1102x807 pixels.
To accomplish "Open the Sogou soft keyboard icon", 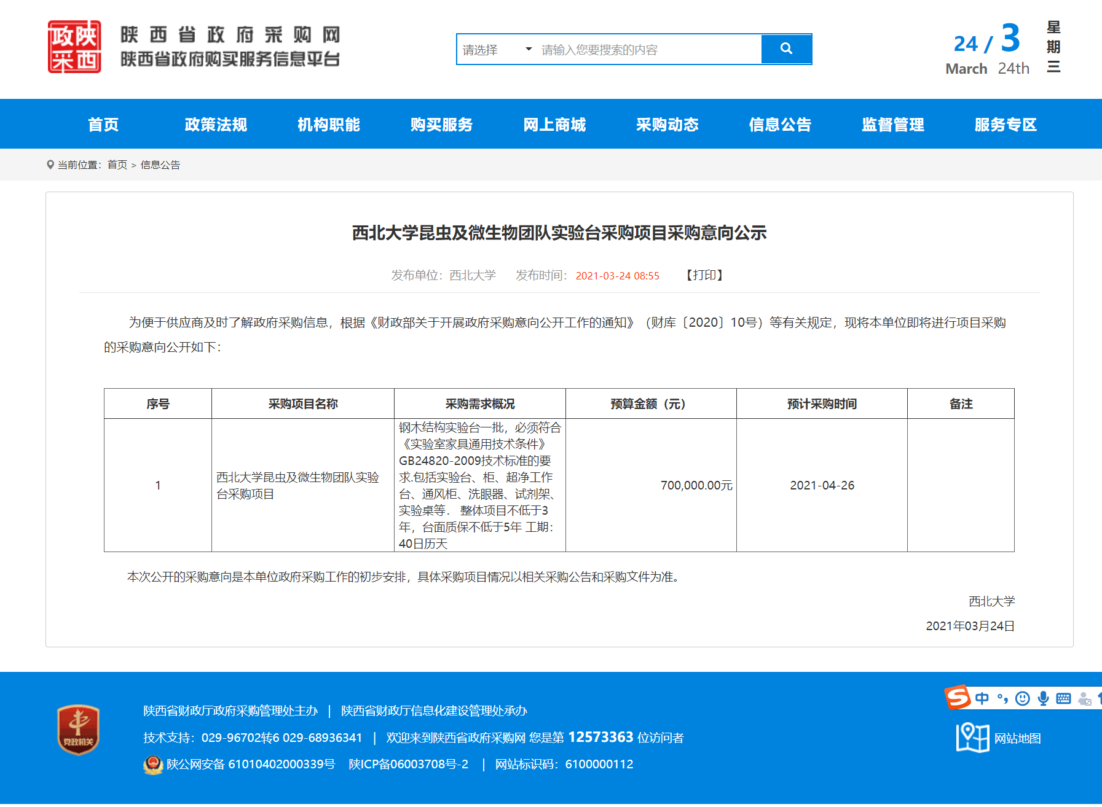I will (x=1063, y=699).
